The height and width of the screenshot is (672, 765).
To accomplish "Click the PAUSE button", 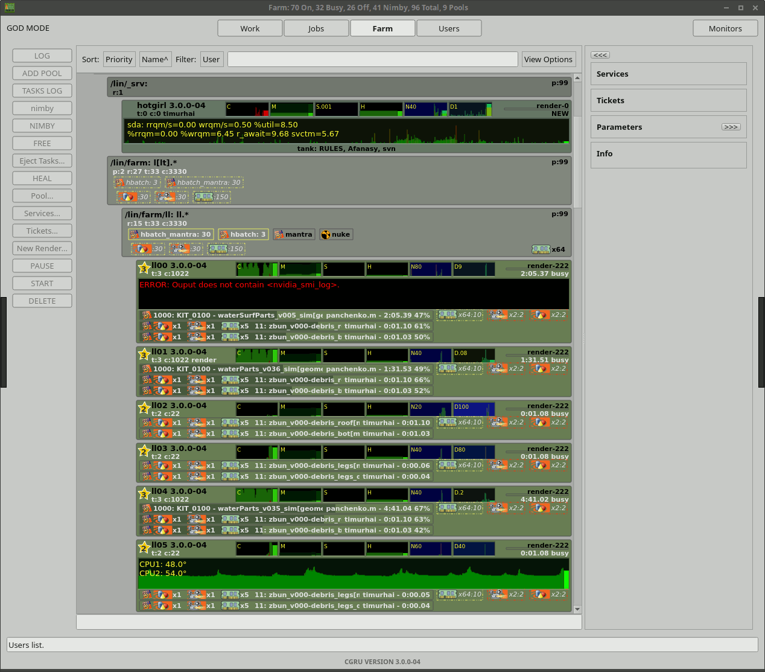I will click(42, 266).
